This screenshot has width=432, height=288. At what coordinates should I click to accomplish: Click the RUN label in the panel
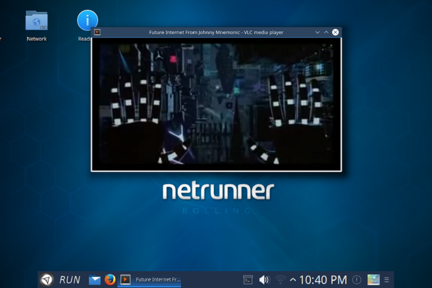pos(70,280)
